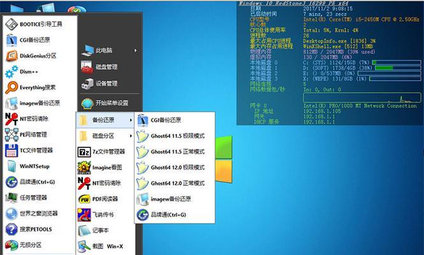Launch 品牌通(Ctrl+G) icon in left start list
Image resolution: width=424 pixels, height=255 pixels.
pos(11,182)
